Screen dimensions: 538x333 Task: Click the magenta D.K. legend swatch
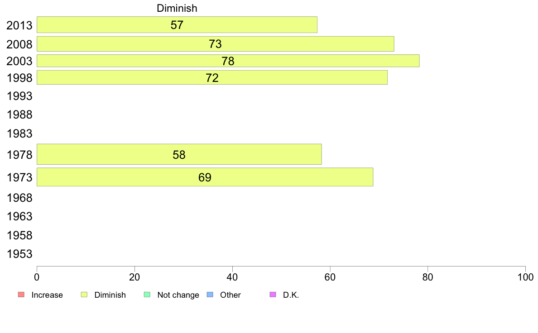pyautogui.click(x=273, y=295)
